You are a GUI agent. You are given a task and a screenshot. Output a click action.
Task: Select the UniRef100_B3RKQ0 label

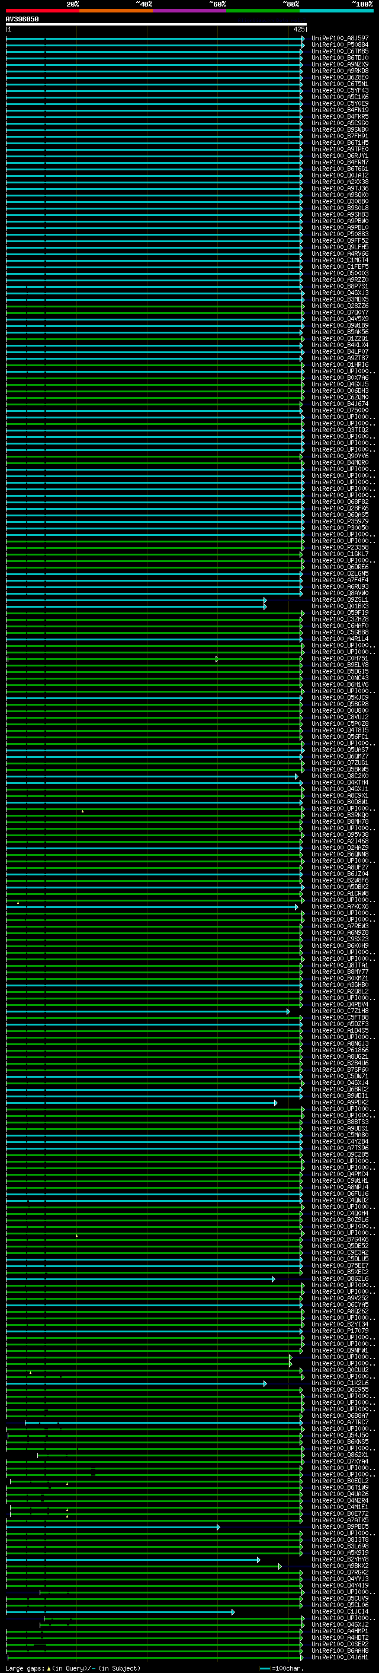pyautogui.click(x=340, y=815)
